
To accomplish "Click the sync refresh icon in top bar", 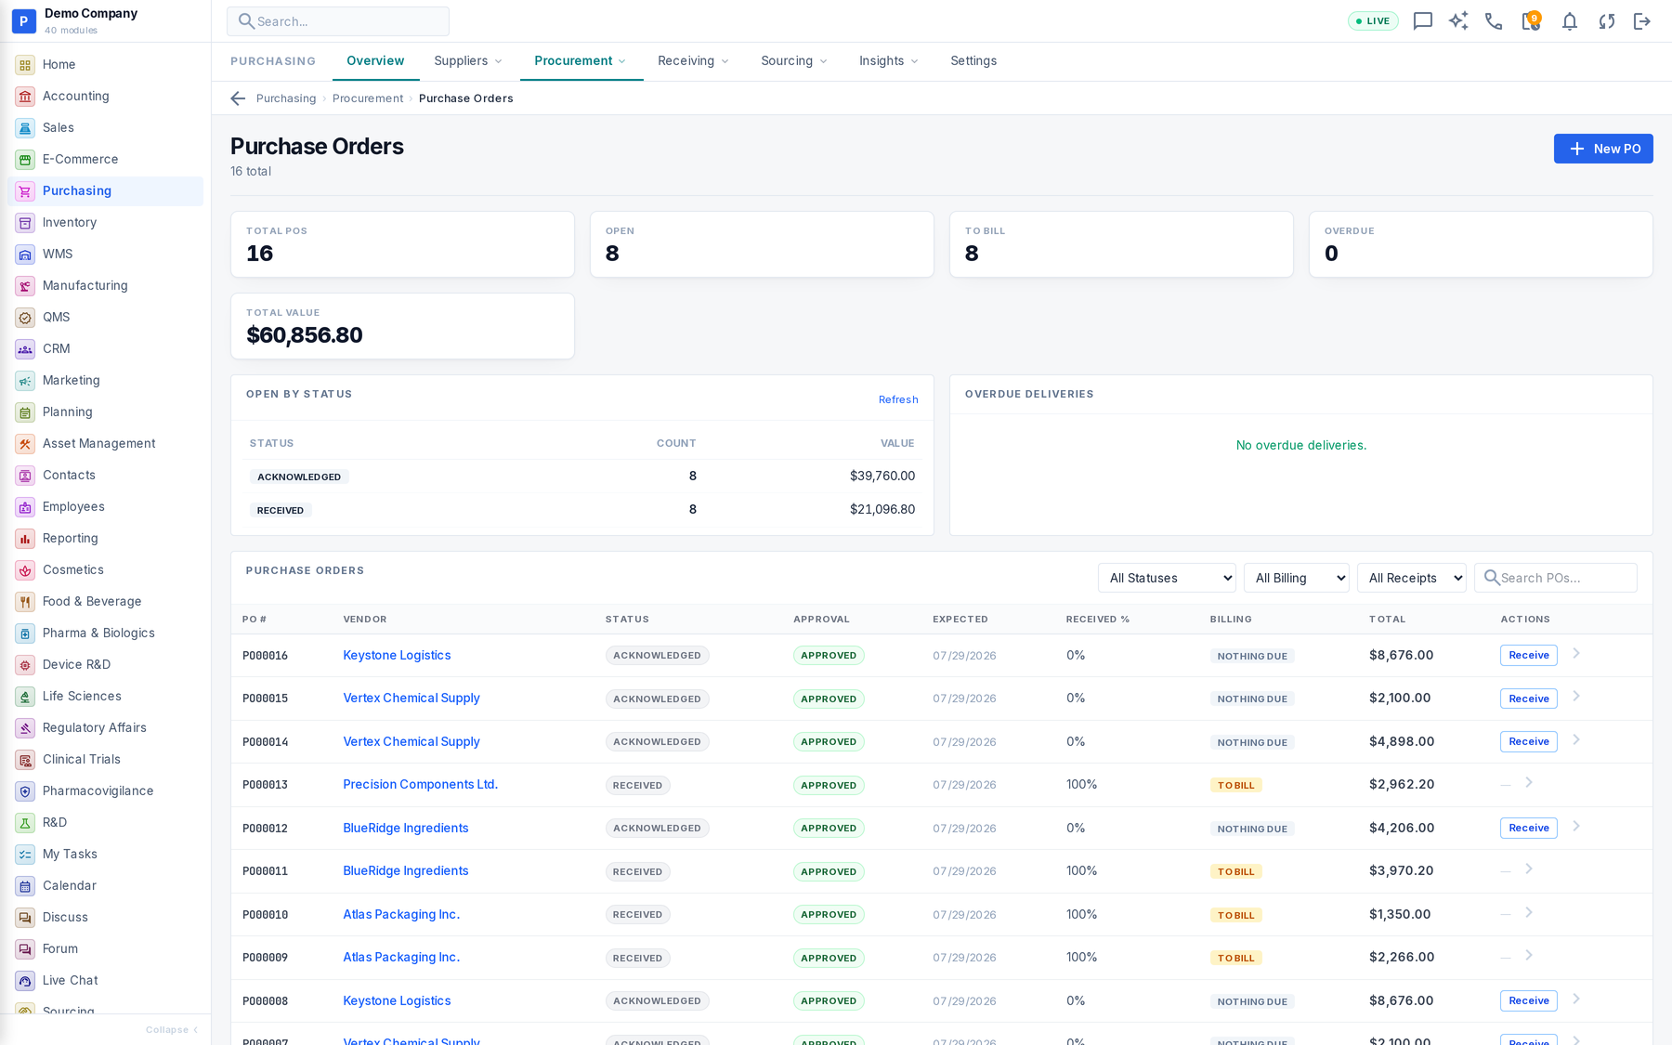I will point(1606,21).
